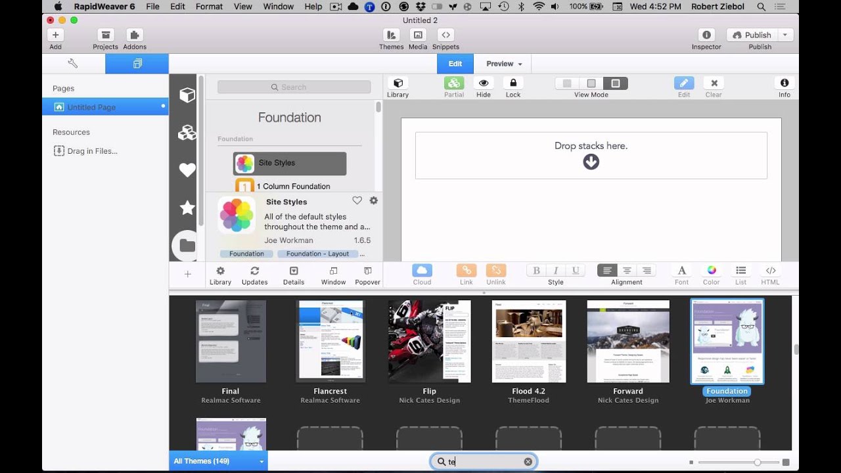Click Drag in Files resources area
Viewport: 841px width, 473px height.
[x=85, y=151]
